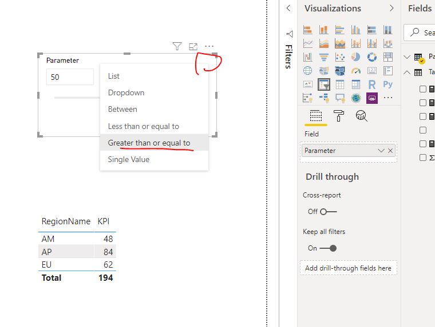The width and height of the screenshot is (435, 327).
Task: Open the slicer visual's filter icon
Action: coord(177,46)
